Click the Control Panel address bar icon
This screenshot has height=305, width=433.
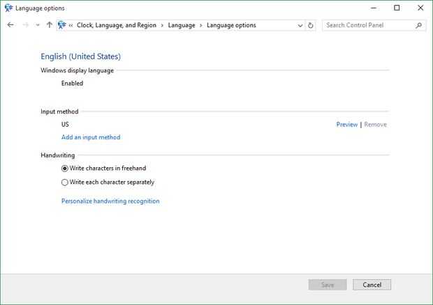[x=61, y=25]
